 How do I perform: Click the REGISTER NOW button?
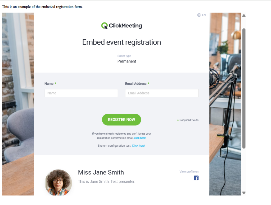pos(121,120)
